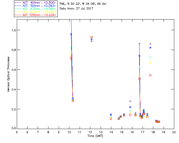The width and height of the screenshot is (179, 143).
Task: Select the green diamond point near 0.72
Action: pos(150,57)
